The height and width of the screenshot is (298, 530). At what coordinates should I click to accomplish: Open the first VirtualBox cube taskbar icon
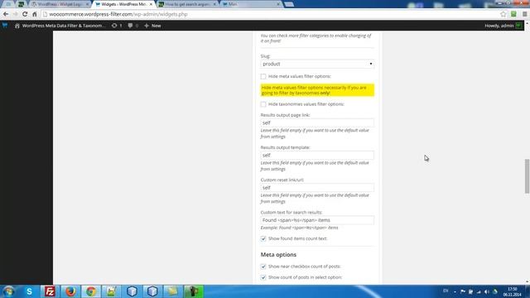[x=132, y=291]
